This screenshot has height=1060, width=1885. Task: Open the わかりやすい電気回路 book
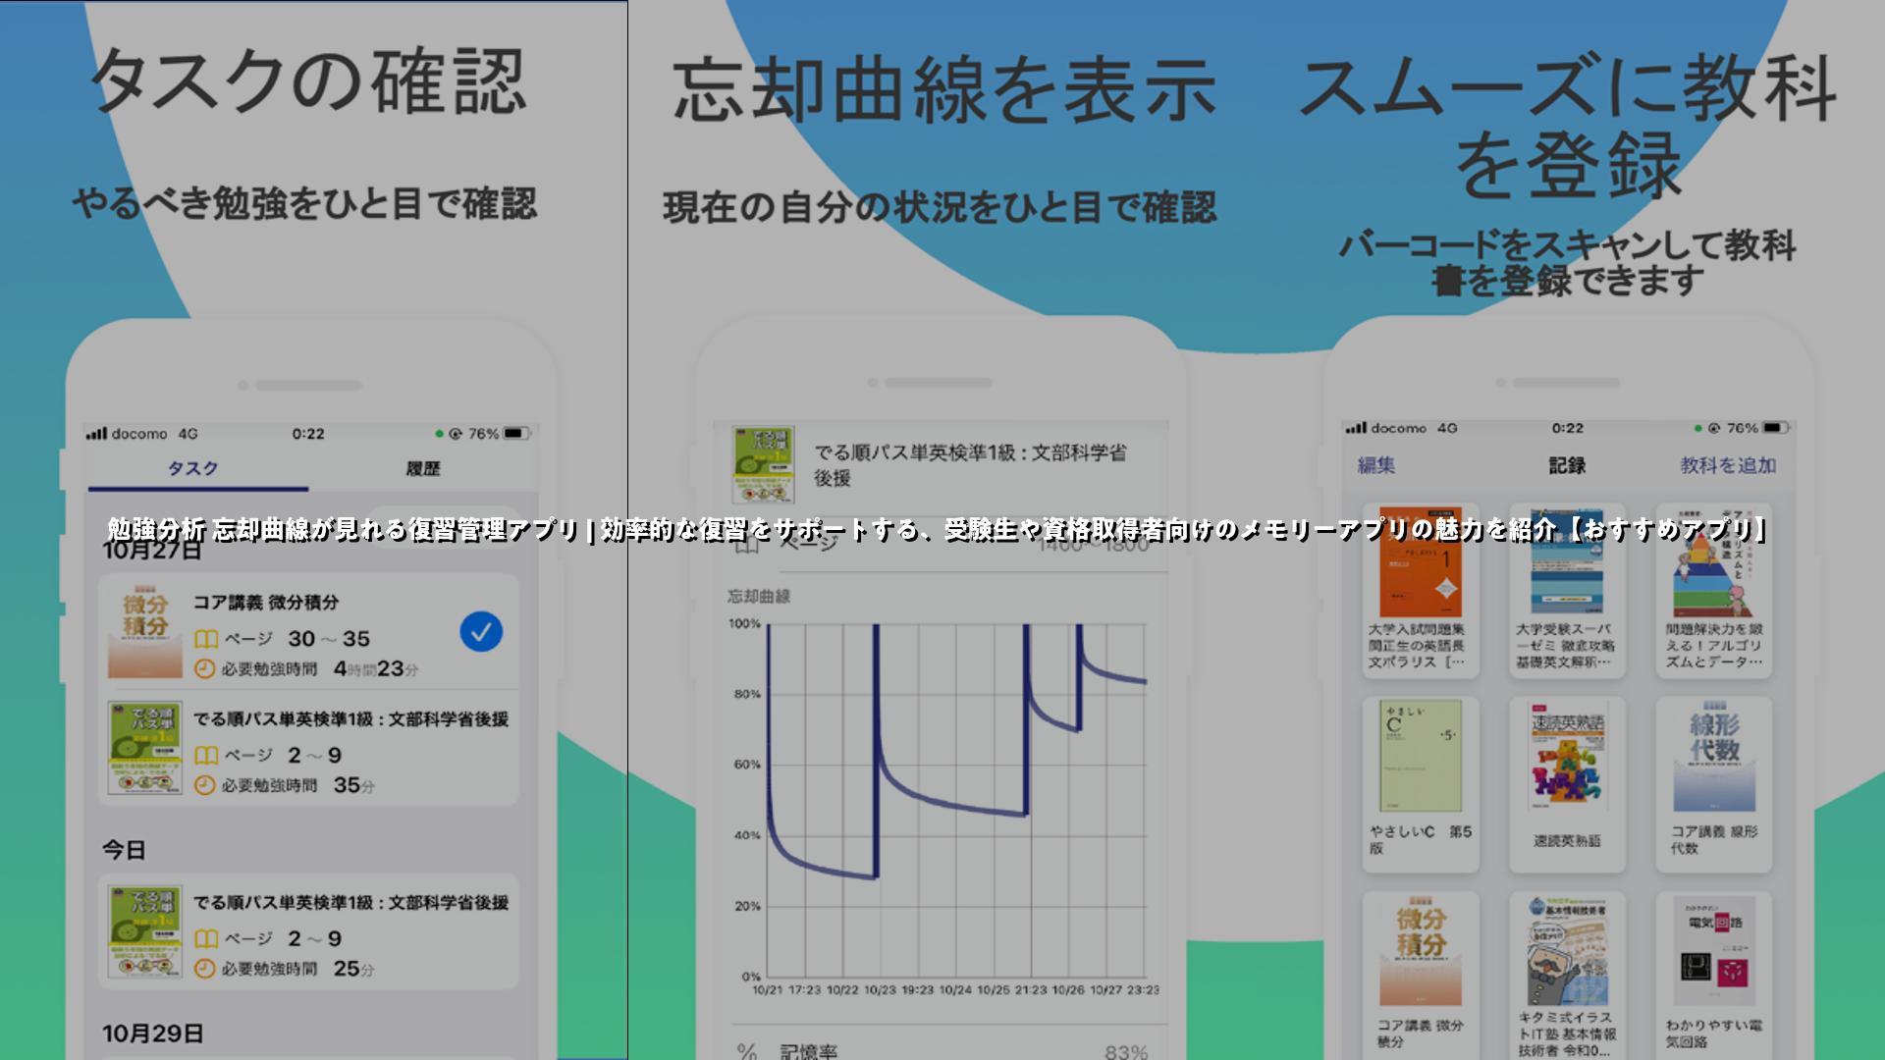click(x=1714, y=975)
